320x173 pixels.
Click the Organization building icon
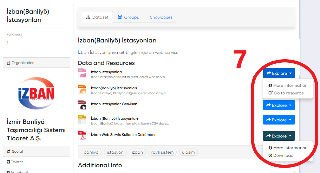8,63
